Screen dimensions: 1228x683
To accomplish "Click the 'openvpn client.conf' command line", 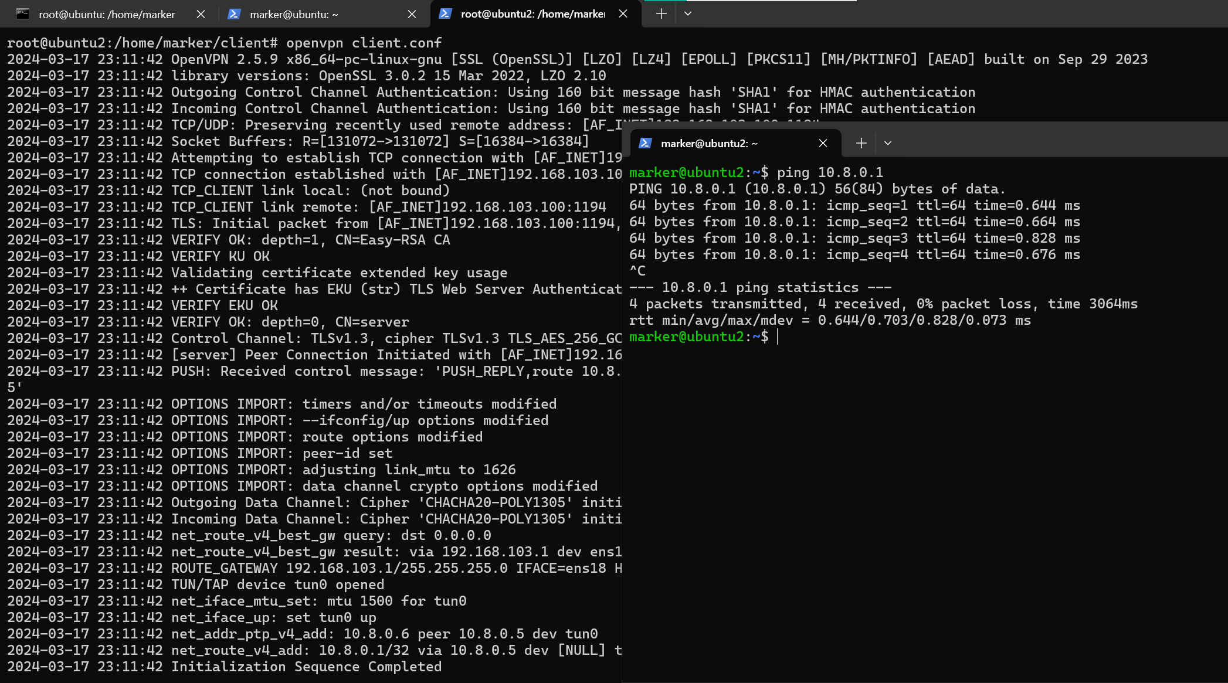I will (364, 43).
